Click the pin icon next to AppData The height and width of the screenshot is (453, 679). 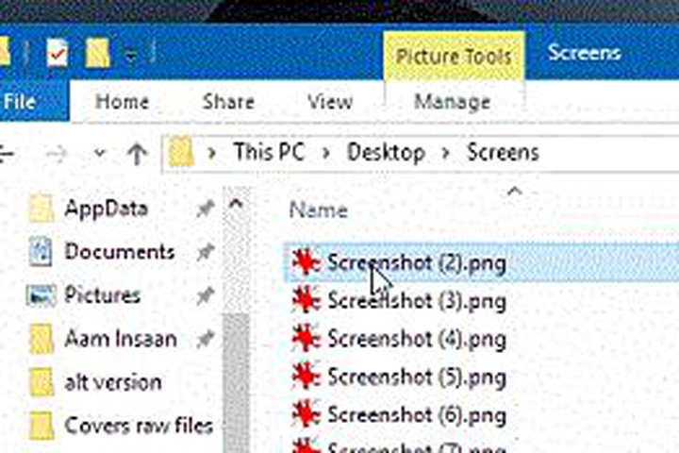pyautogui.click(x=206, y=209)
